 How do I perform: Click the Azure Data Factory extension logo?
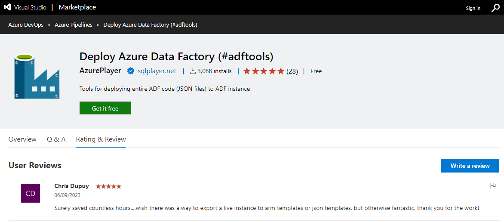[37, 77]
